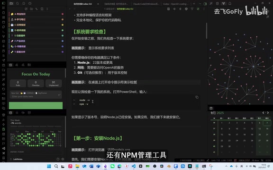Open the Todo count card

tap(18, 84)
